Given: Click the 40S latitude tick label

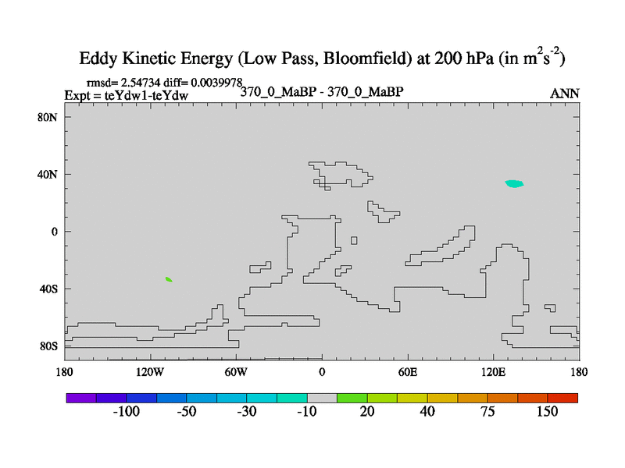Looking at the screenshot, I should coord(49,289).
